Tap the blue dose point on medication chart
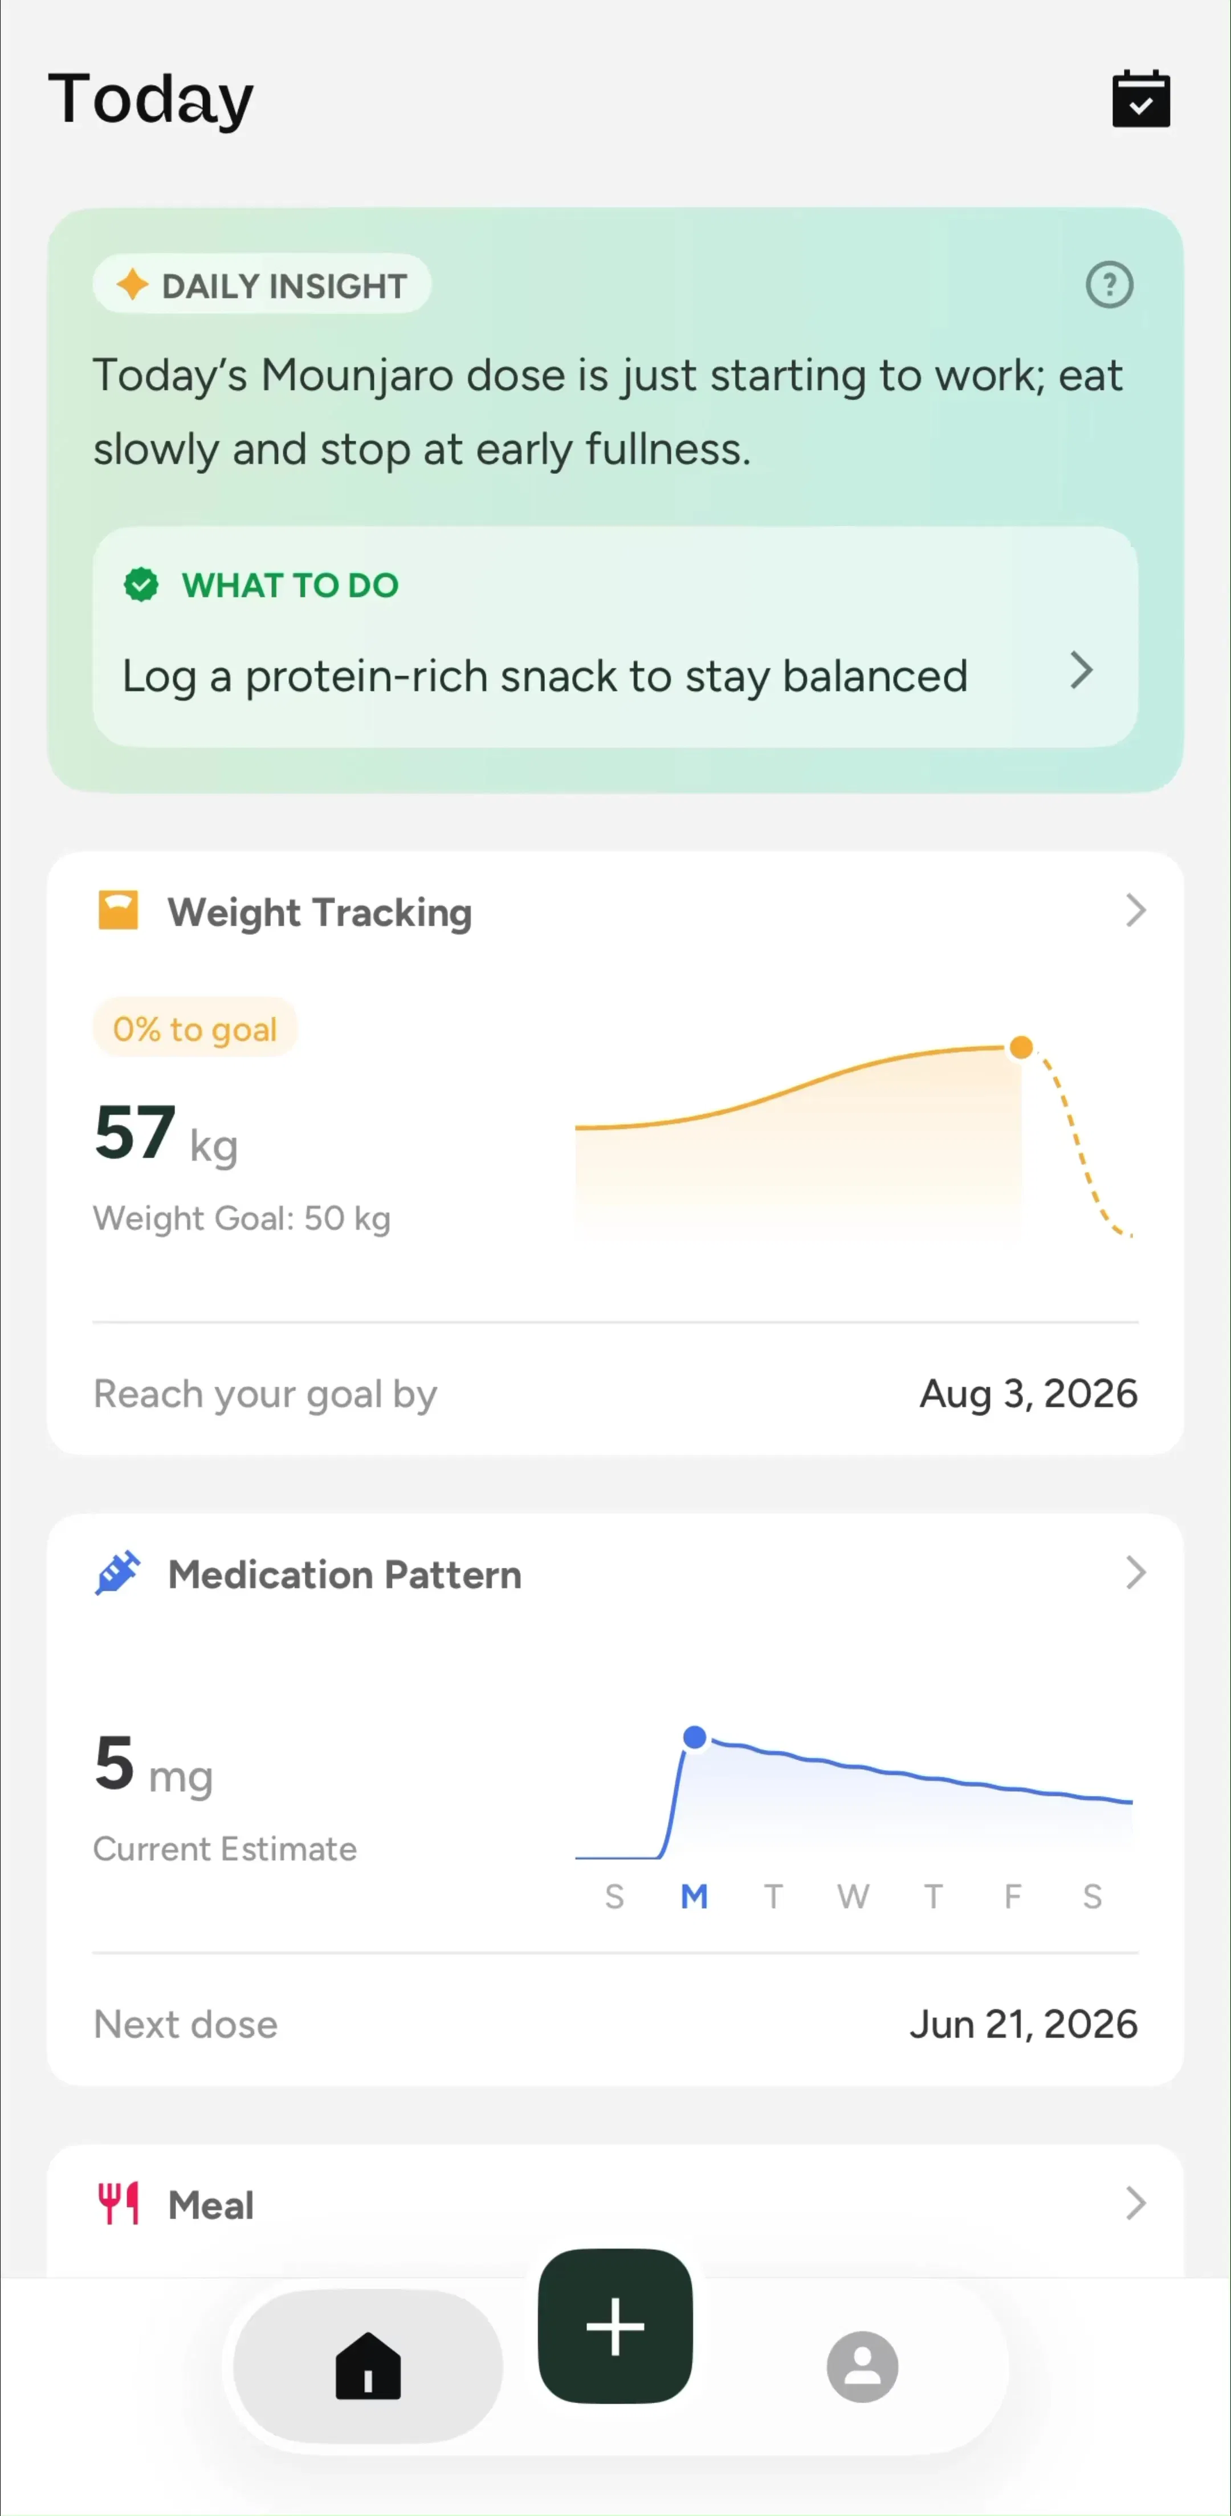This screenshot has height=2516, width=1231. coord(694,1737)
